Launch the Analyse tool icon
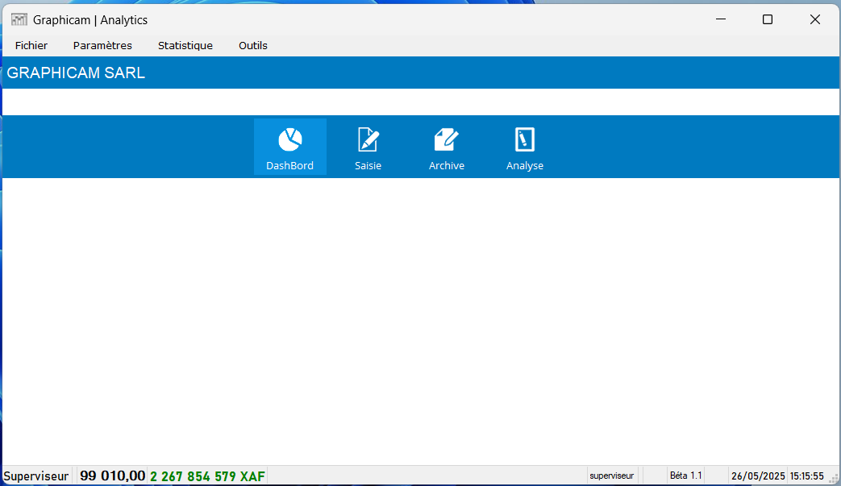Image resolution: width=841 pixels, height=486 pixels. pyautogui.click(x=524, y=140)
